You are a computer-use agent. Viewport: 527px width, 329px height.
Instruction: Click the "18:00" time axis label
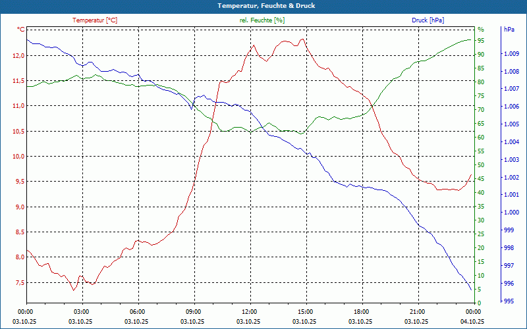coord(362,312)
